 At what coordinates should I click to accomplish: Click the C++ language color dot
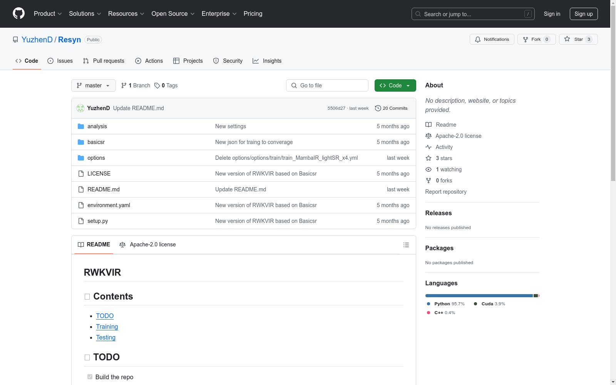pos(429,313)
